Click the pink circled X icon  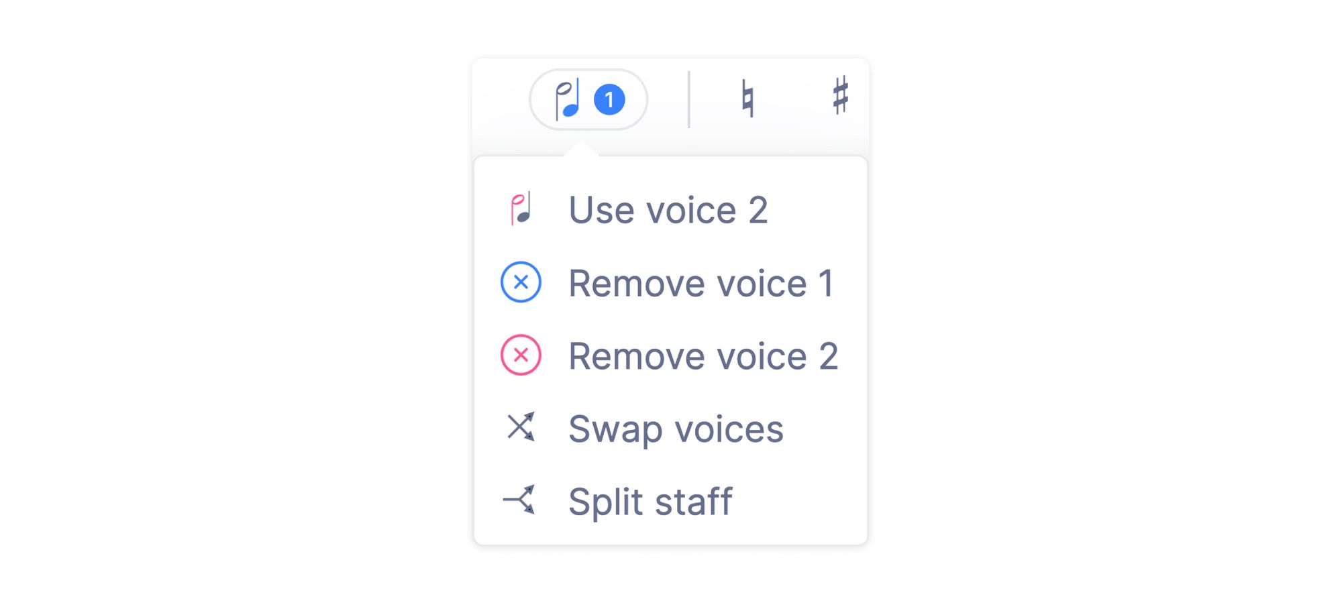click(521, 355)
